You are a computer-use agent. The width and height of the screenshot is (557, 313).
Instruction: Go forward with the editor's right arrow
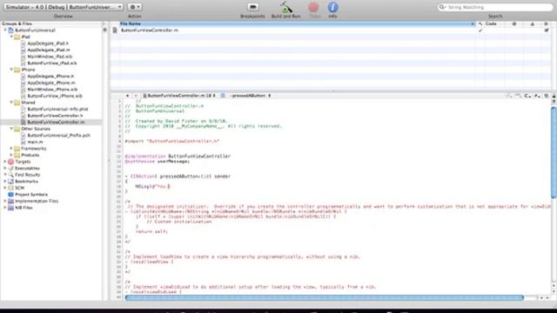(x=136, y=96)
